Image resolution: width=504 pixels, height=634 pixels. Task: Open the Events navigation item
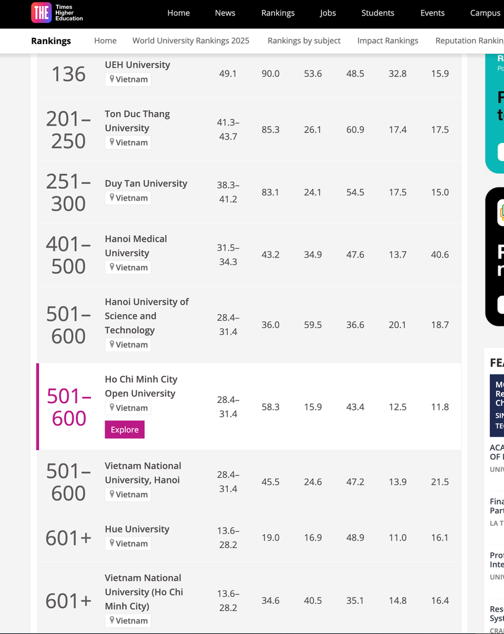(x=432, y=13)
